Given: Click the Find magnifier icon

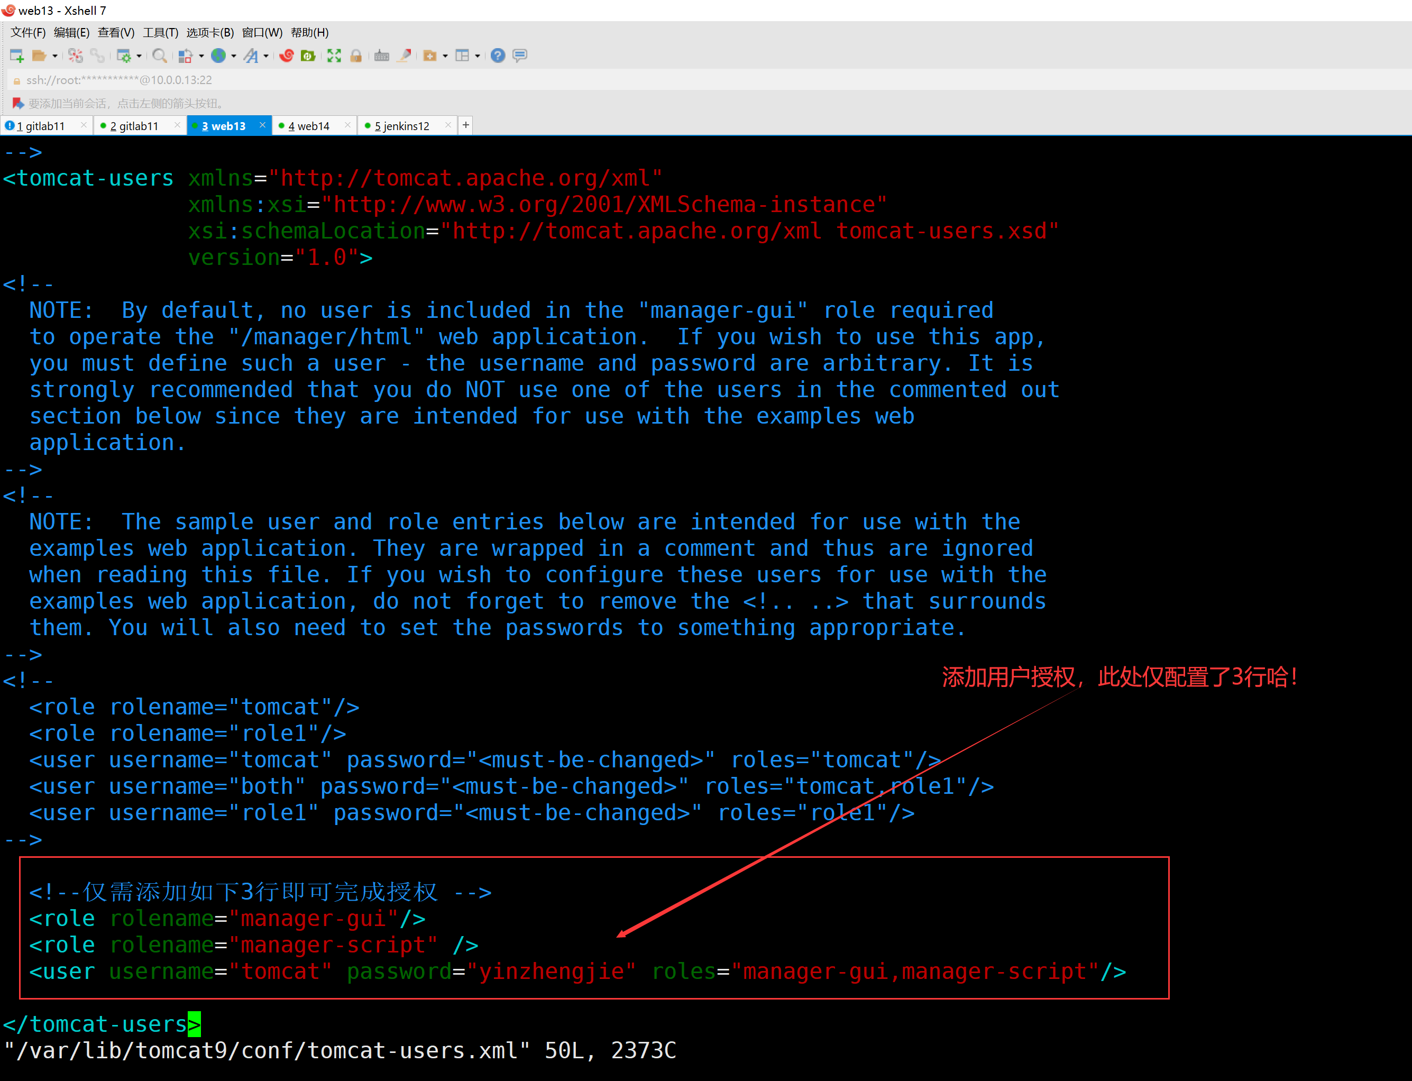Looking at the screenshot, I should [x=160, y=56].
